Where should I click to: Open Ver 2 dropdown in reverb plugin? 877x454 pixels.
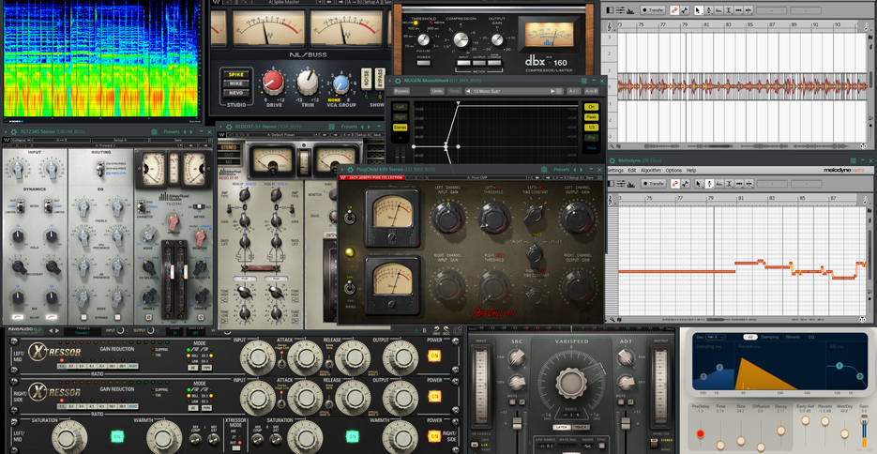(716, 337)
